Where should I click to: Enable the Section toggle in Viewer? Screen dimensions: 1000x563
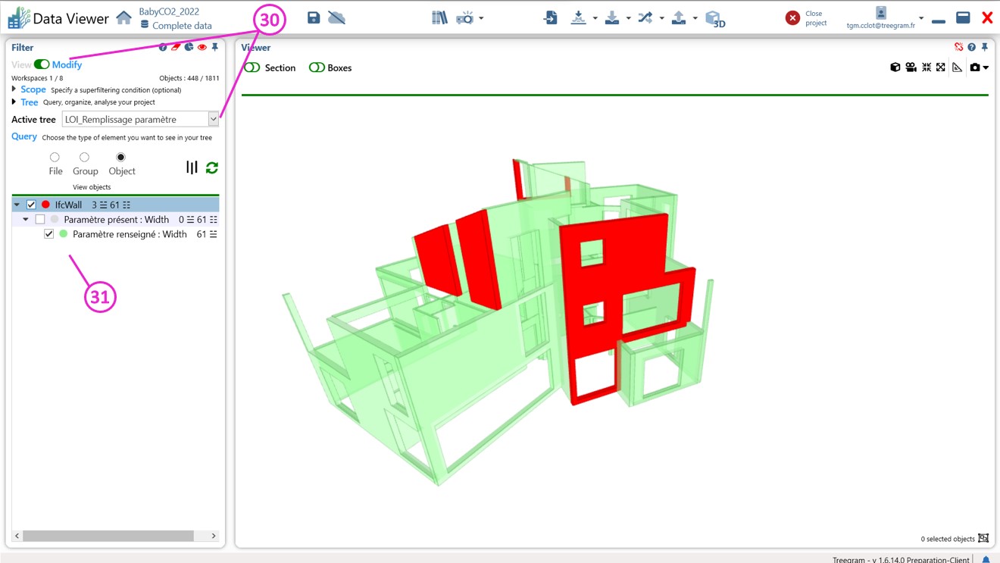tap(252, 67)
